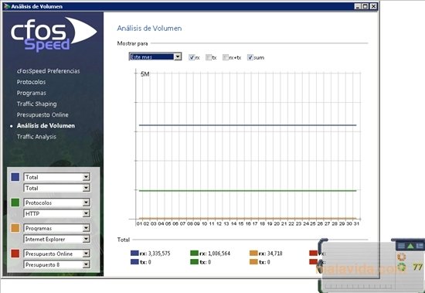Viewport: 425px width, 293px height.
Task: Open the Total dropdown beside the blue swatch
Action: click(57, 177)
